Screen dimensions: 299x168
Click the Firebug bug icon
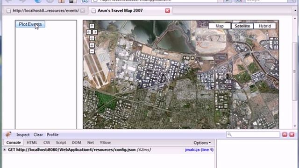click(x=8, y=134)
